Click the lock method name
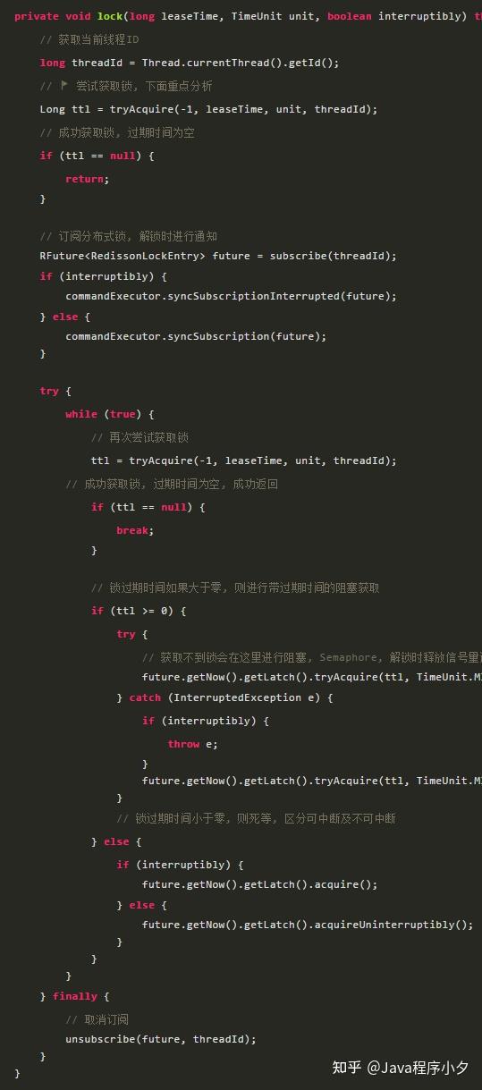Screen dimensions: 482x1090 [x=110, y=17]
